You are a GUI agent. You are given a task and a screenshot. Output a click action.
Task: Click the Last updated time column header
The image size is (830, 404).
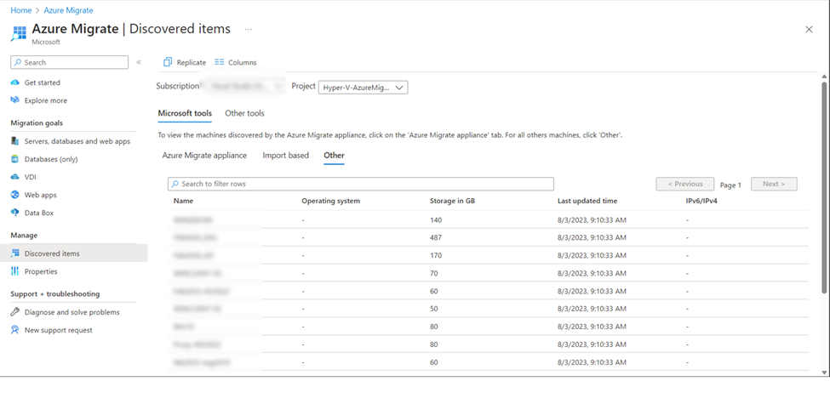(x=587, y=201)
